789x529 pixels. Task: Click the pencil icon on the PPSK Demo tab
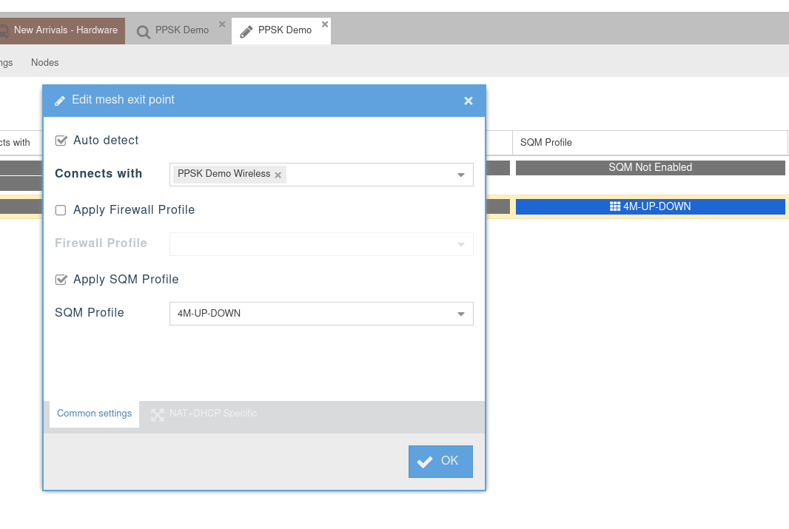pos(246,32)
